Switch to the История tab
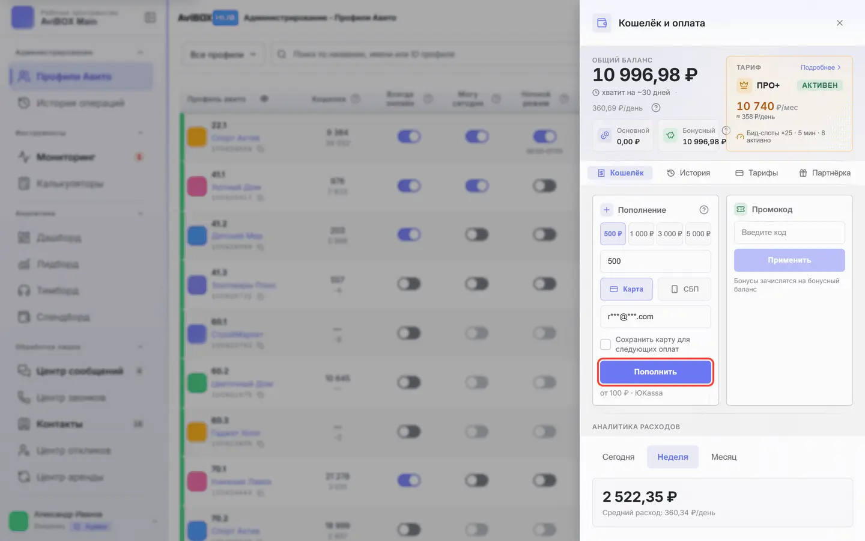Screen dimensions: 865x541 (688, 173)
